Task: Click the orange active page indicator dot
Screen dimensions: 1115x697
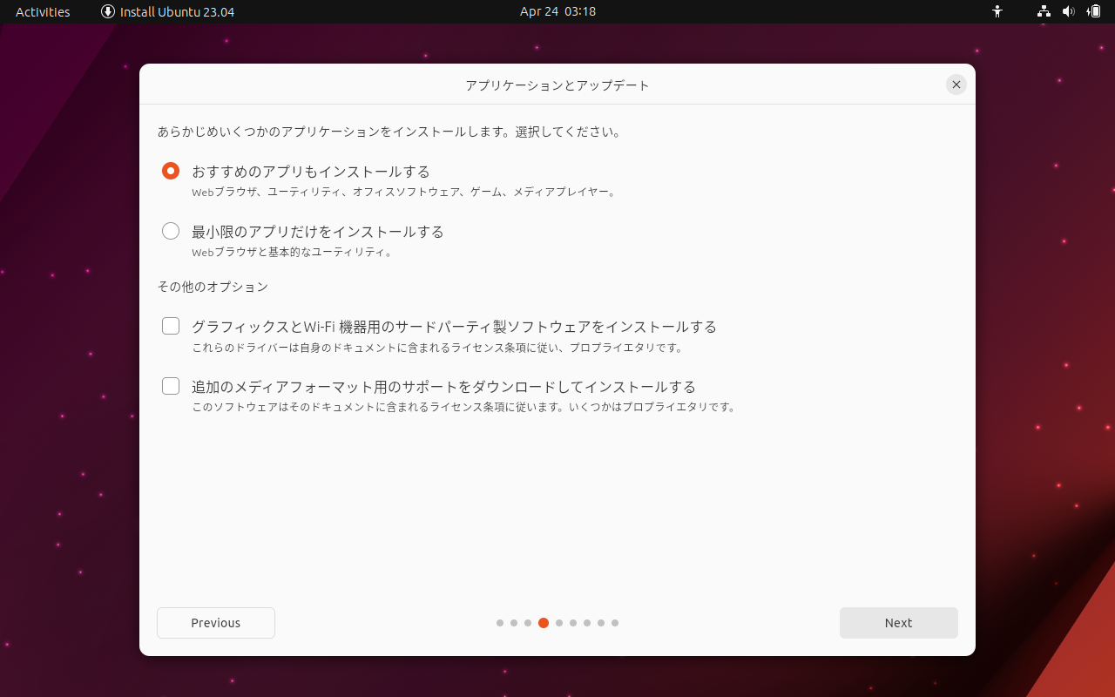Action: point(544,623)
